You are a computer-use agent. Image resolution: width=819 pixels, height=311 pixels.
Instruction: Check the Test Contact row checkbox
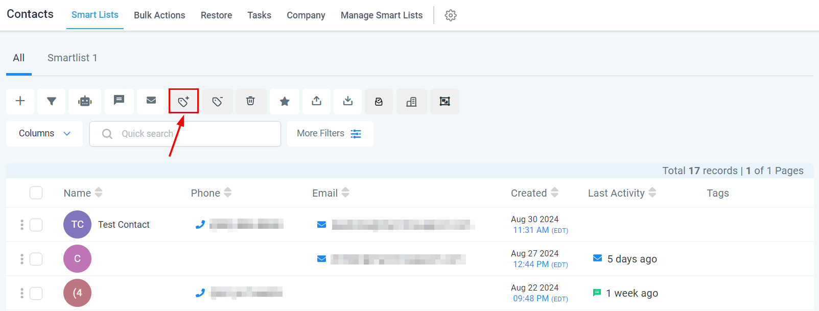tap(36, 225)
